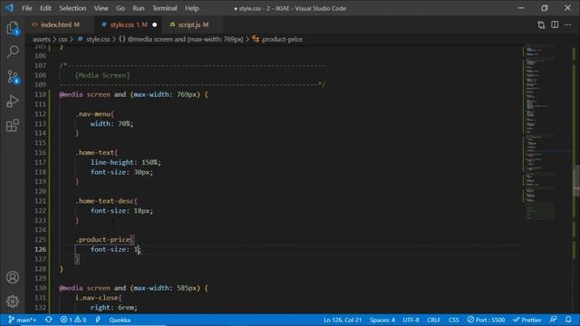
Task: Open the File menu
Action: [27, 8]
